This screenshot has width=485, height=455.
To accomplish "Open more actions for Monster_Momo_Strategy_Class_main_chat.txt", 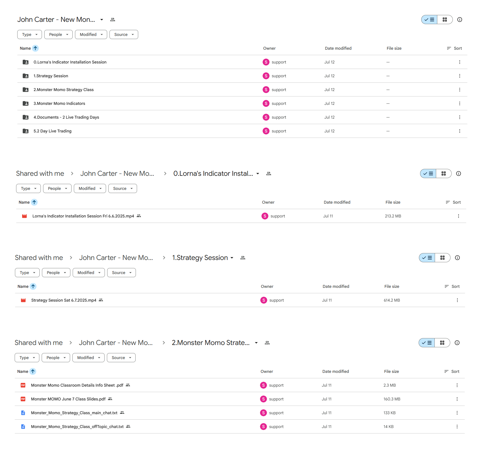I will click(457, 413).
